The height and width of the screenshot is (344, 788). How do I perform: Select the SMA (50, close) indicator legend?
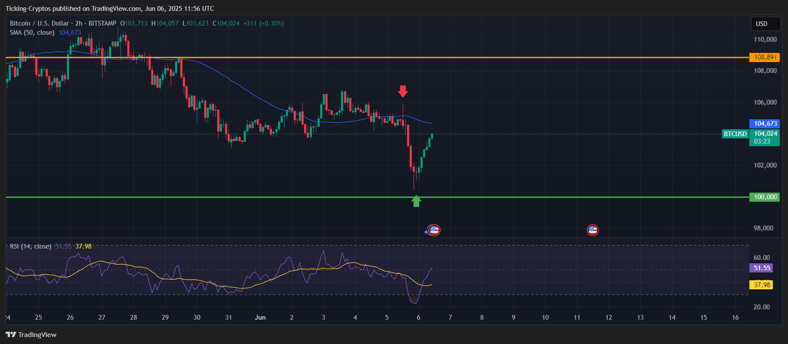(x=32, y=33)
